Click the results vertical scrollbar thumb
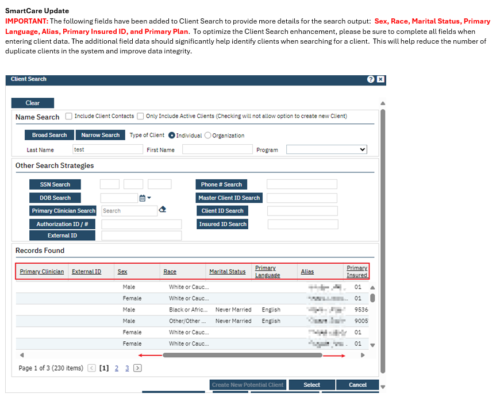This screenshot has height=397, width=496. point(372,298)
